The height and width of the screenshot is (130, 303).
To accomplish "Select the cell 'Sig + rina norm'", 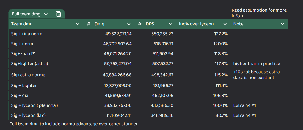I will (27, 34).
